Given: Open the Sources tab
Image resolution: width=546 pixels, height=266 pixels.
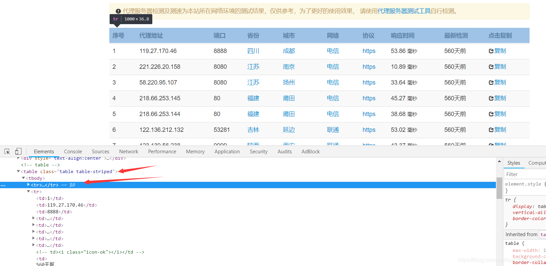Looking at the screenshot, I should pos(101,152).
